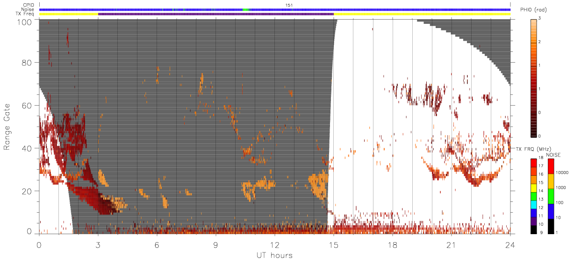Click tick label 12 on the UT hours axis
Image resolution: width=574 pixels, height=265 pixels.
(x=275, y=245)
